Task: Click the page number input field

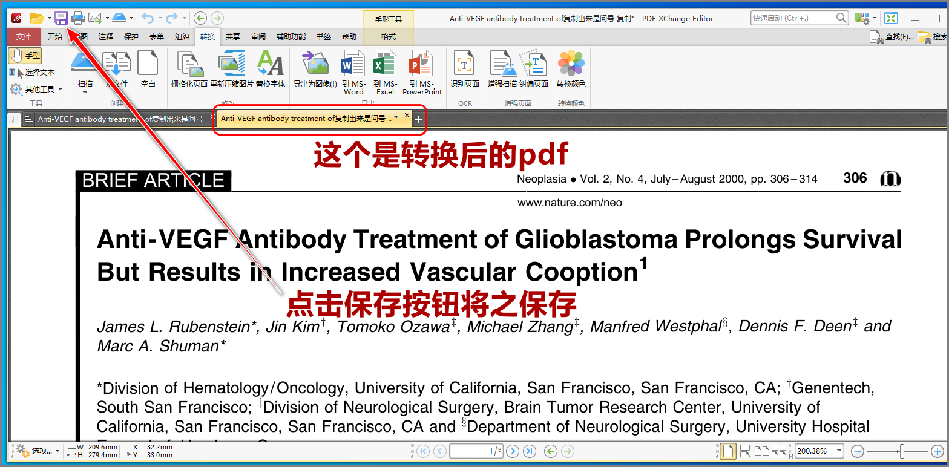Action: pyautogui.click(x=476, y=451)
